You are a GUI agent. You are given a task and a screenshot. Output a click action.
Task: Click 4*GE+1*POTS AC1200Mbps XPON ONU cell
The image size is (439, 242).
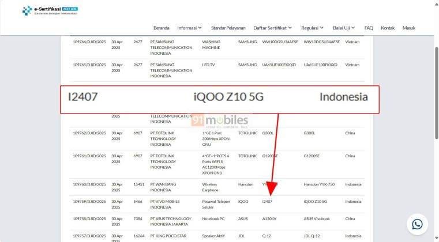pos(216,164)
